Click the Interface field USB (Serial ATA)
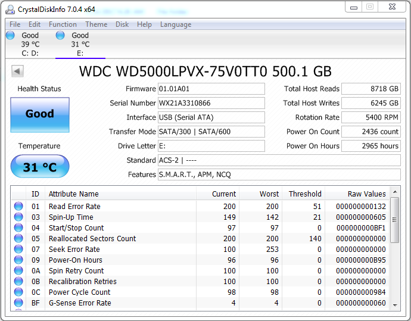This screenshot has height=321, width=411. point(211,117)
